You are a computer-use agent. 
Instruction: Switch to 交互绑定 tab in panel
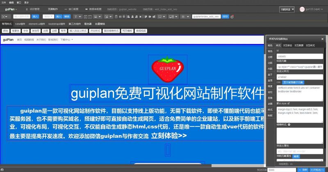click(287, 45)
